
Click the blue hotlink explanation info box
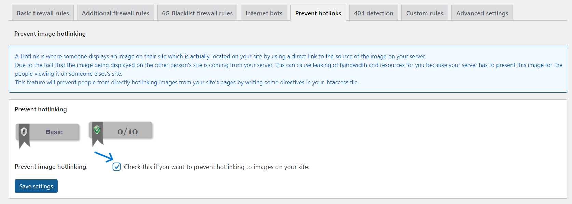click(288, 69)
